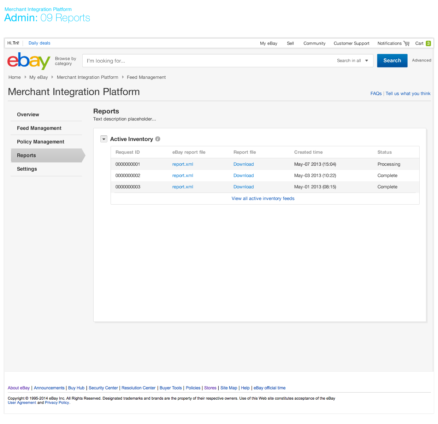Screen dimensions: 438x424
Task: Open report.xml for request 0000000003
Action: tap(183, 187)
